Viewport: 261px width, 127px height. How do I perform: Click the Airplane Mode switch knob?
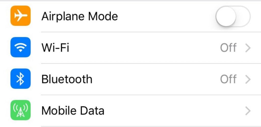226,16
